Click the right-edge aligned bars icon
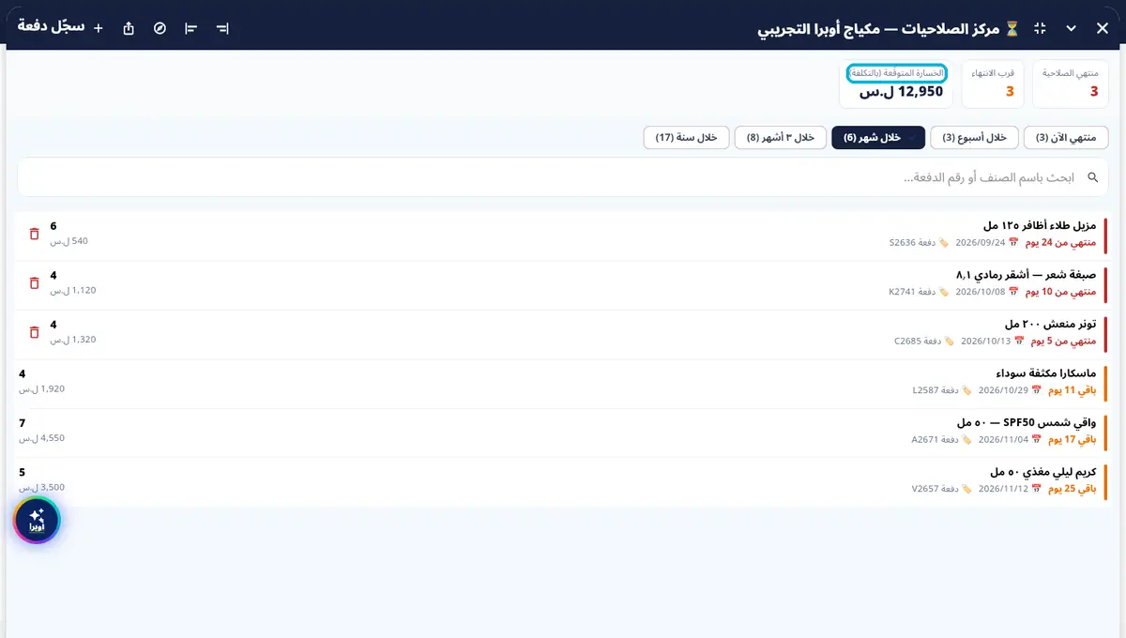This screenshot has height=638, width=1126. coord(222,28)
